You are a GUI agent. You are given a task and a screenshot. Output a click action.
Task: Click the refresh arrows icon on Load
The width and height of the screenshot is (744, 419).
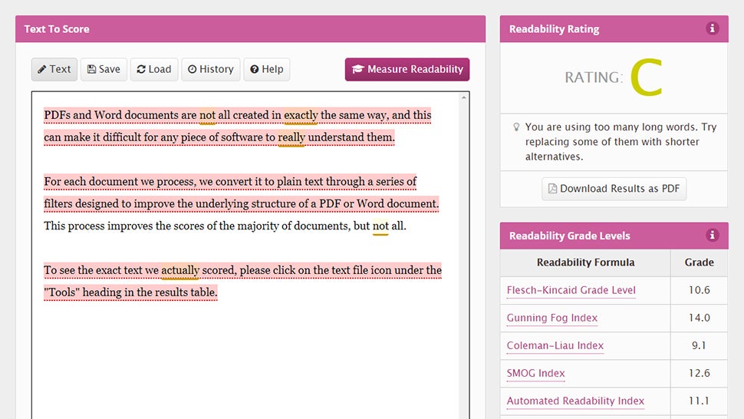coord(141,69)
